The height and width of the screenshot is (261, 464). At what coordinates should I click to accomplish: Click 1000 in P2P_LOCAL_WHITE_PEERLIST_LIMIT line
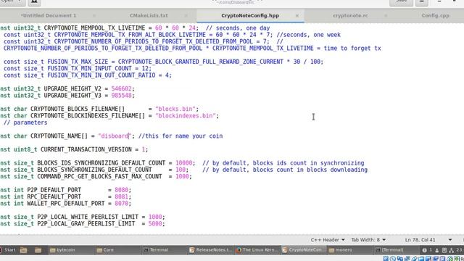155,217
